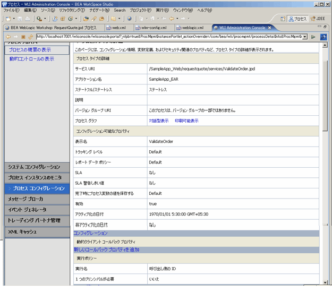Open the プロセス インスタンスのモニタ module
The width and height of the screenshot is (332, 292).
tap(37, 178)
